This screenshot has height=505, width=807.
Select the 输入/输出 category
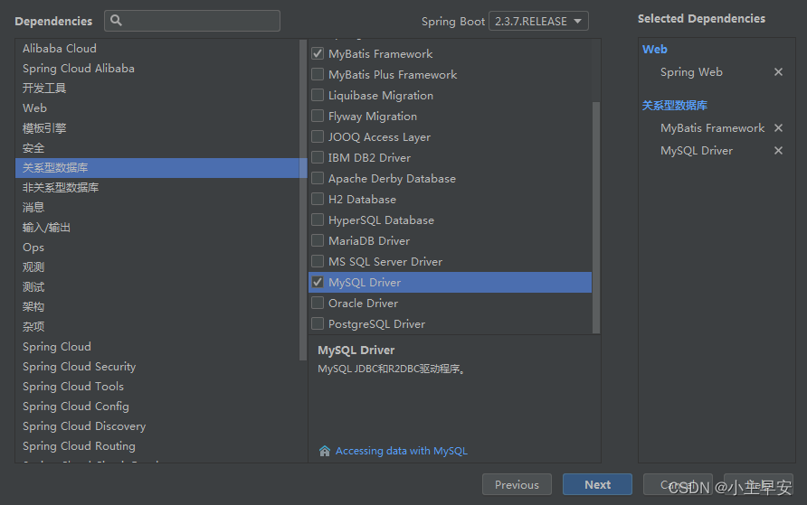pyautogui.click(x=157, y=228)
